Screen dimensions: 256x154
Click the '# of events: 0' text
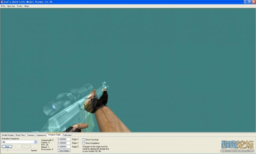point(47,149)
